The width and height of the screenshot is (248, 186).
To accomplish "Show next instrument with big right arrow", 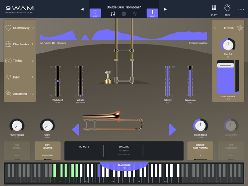I will (173, 130).
